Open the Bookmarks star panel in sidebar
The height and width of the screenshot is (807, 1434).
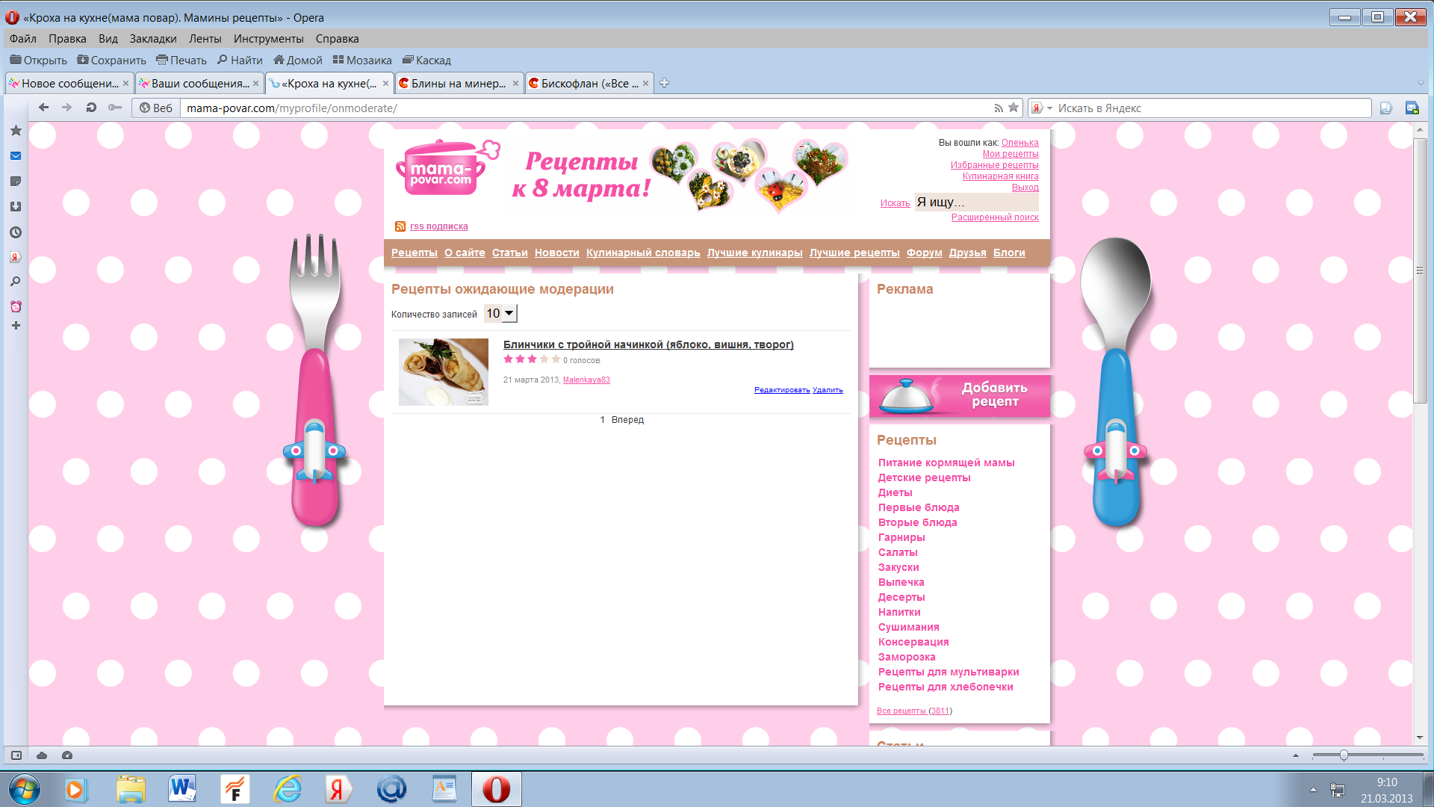[x=16, y=131]
